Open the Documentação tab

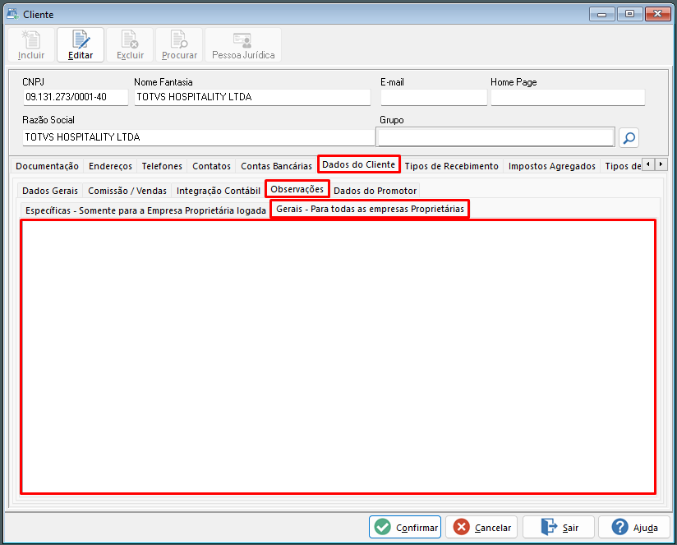point(47,166)
